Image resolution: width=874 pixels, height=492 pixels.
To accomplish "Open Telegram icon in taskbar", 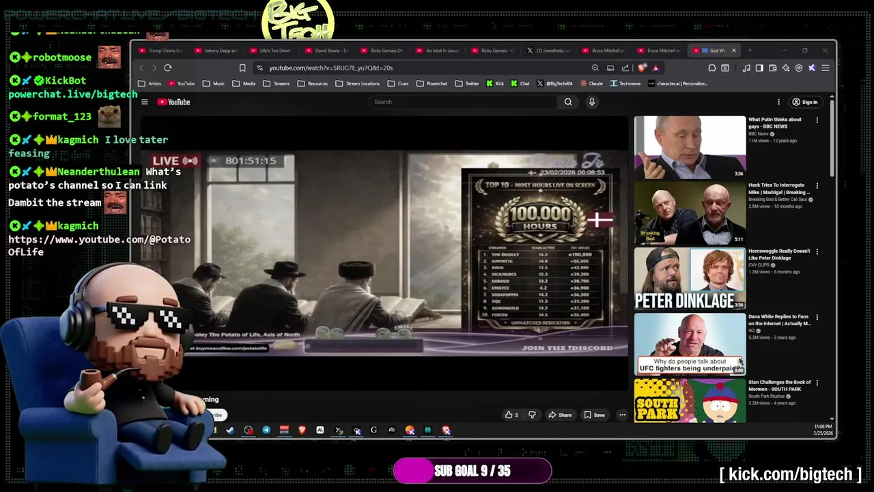I will coord(266,430).
